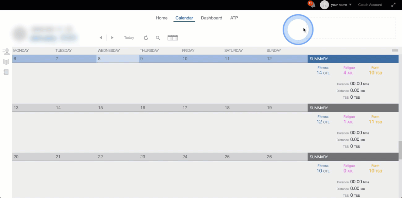This screenshot has width=402, height=198.
Task: Expand the summary column options menu
Action: [x=395, y=50]
